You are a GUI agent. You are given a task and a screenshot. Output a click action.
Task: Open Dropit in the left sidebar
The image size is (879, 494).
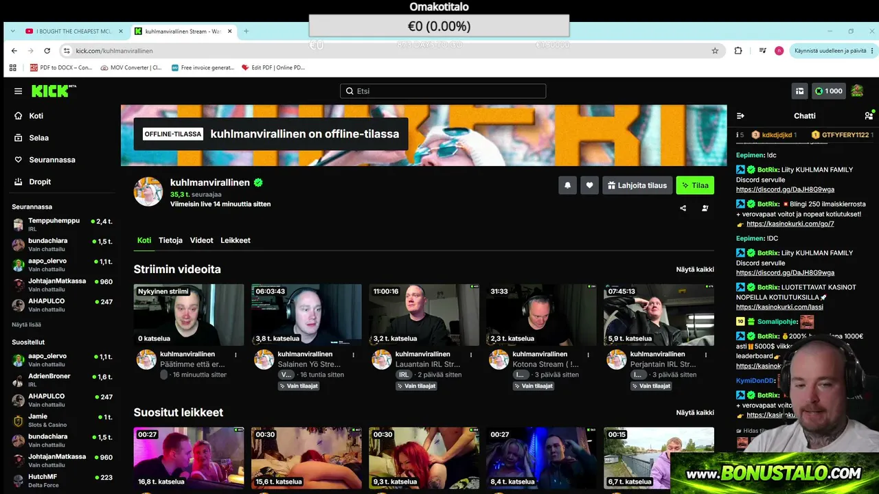pos(32,182)
